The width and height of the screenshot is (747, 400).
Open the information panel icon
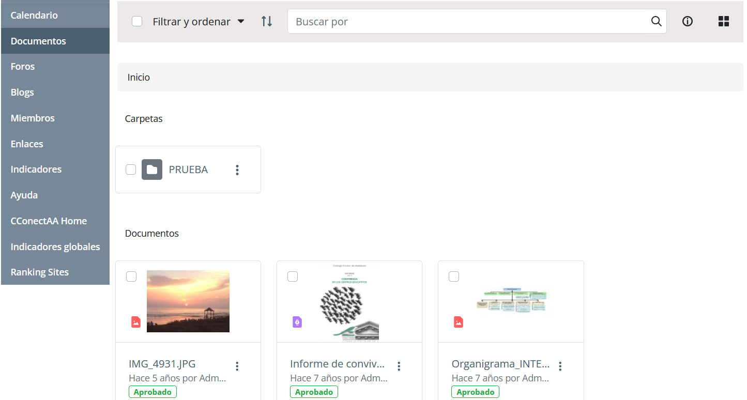(x=687, y=22)
